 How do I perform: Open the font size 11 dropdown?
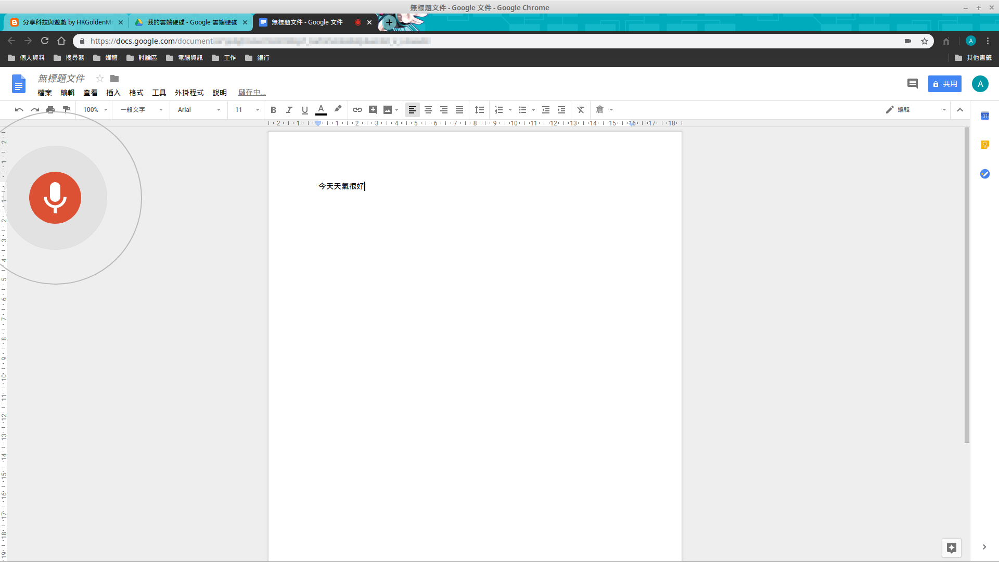pyautogui.click(x=247, y=110)
